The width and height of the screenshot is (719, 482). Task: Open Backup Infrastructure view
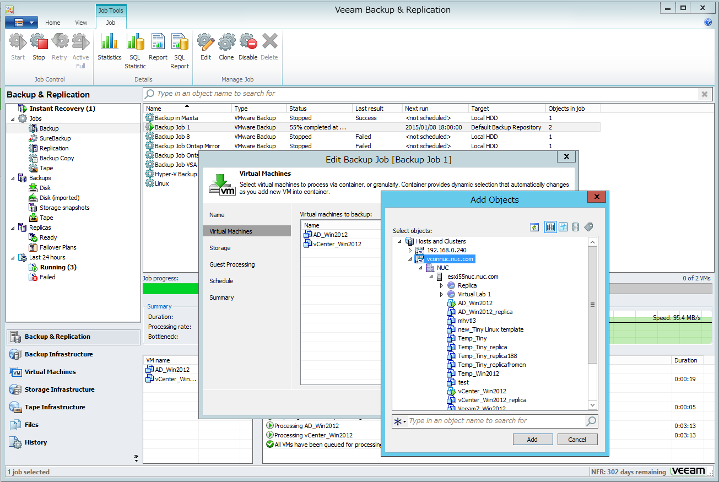58,354
